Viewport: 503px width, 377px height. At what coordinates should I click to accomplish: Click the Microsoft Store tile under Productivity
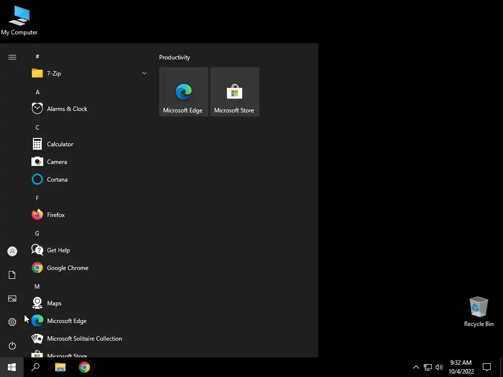[x=234, y=92]
